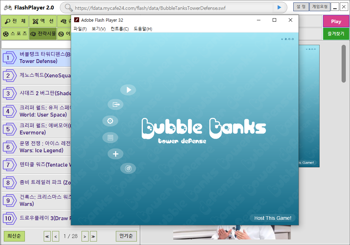
Task: Click the page indicator 1 / 28
Action: pyautogui.click(x=70, y=236)
